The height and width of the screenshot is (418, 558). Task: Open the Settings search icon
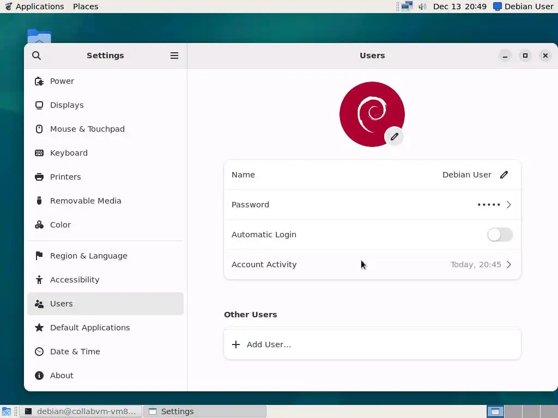tap(37, 56)
